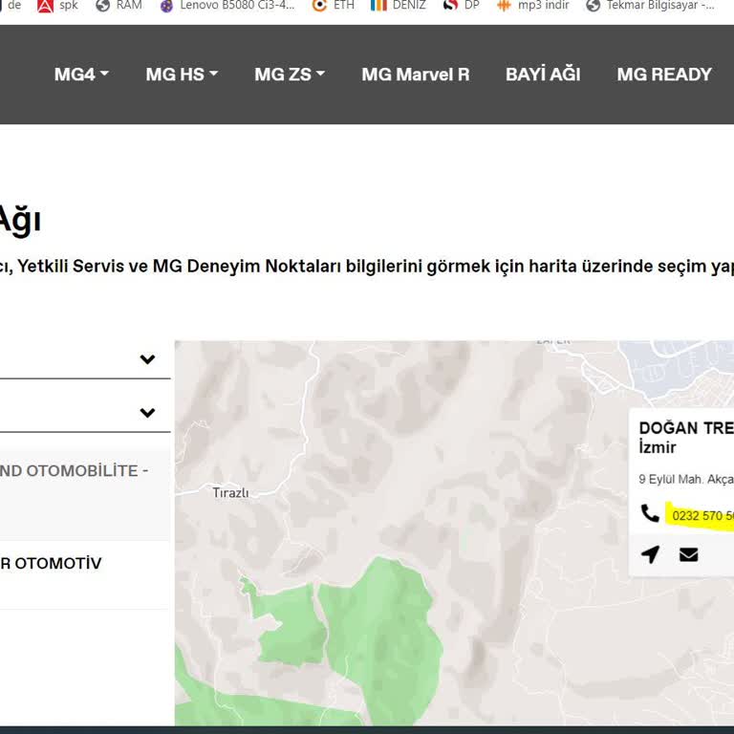This screenshot has height=734, width=734.
Task: Open the DENİZ bookmark
Action: click(398, 6)
